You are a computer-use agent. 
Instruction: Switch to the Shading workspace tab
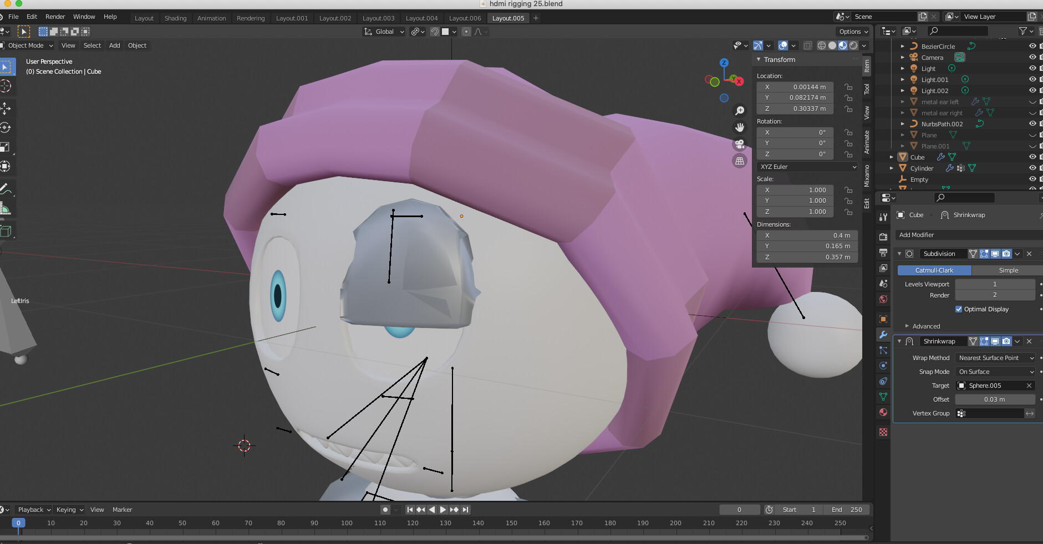point(175,18)
